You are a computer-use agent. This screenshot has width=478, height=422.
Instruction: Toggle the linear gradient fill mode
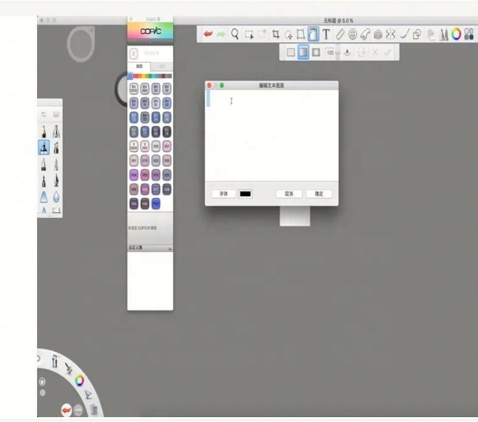[x=304, y=52]
